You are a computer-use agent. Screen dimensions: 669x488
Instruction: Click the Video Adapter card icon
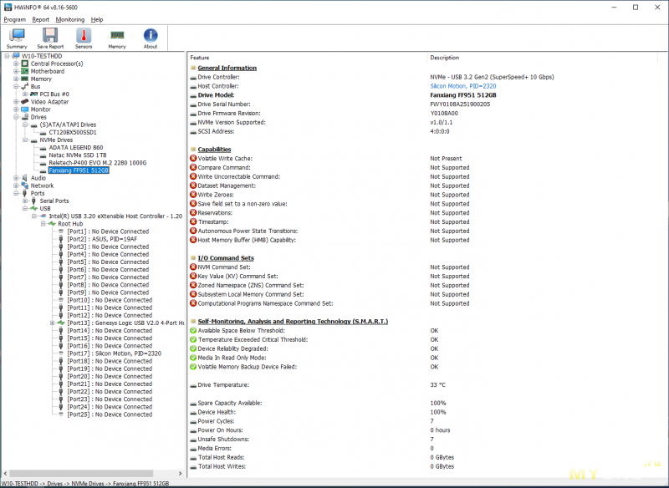pyautogui.click(x=25, y=102)
